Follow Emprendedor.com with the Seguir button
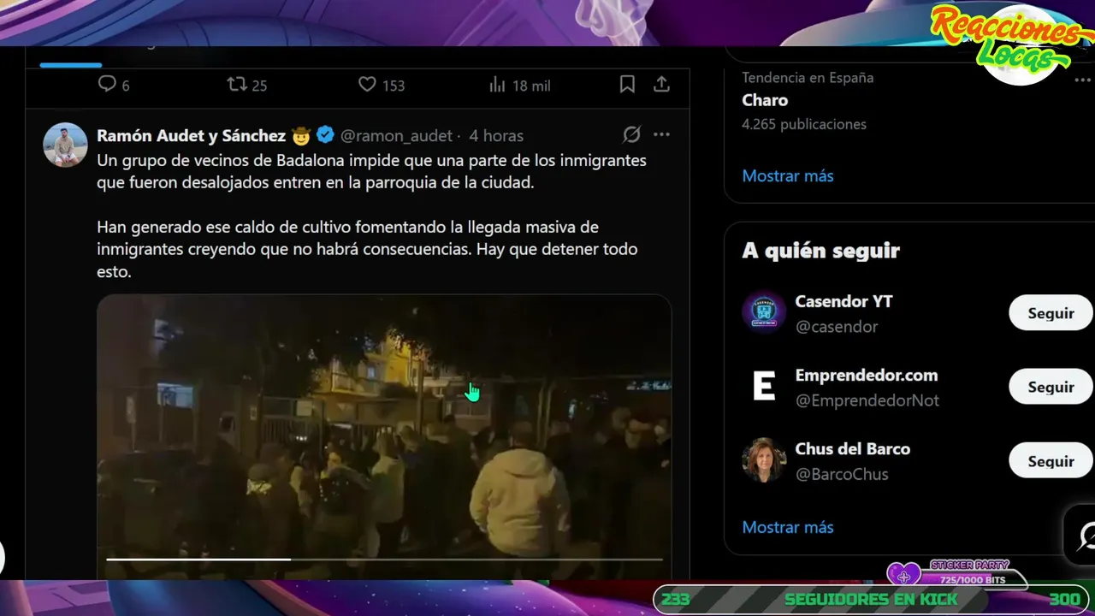 tap(1051, 387)
